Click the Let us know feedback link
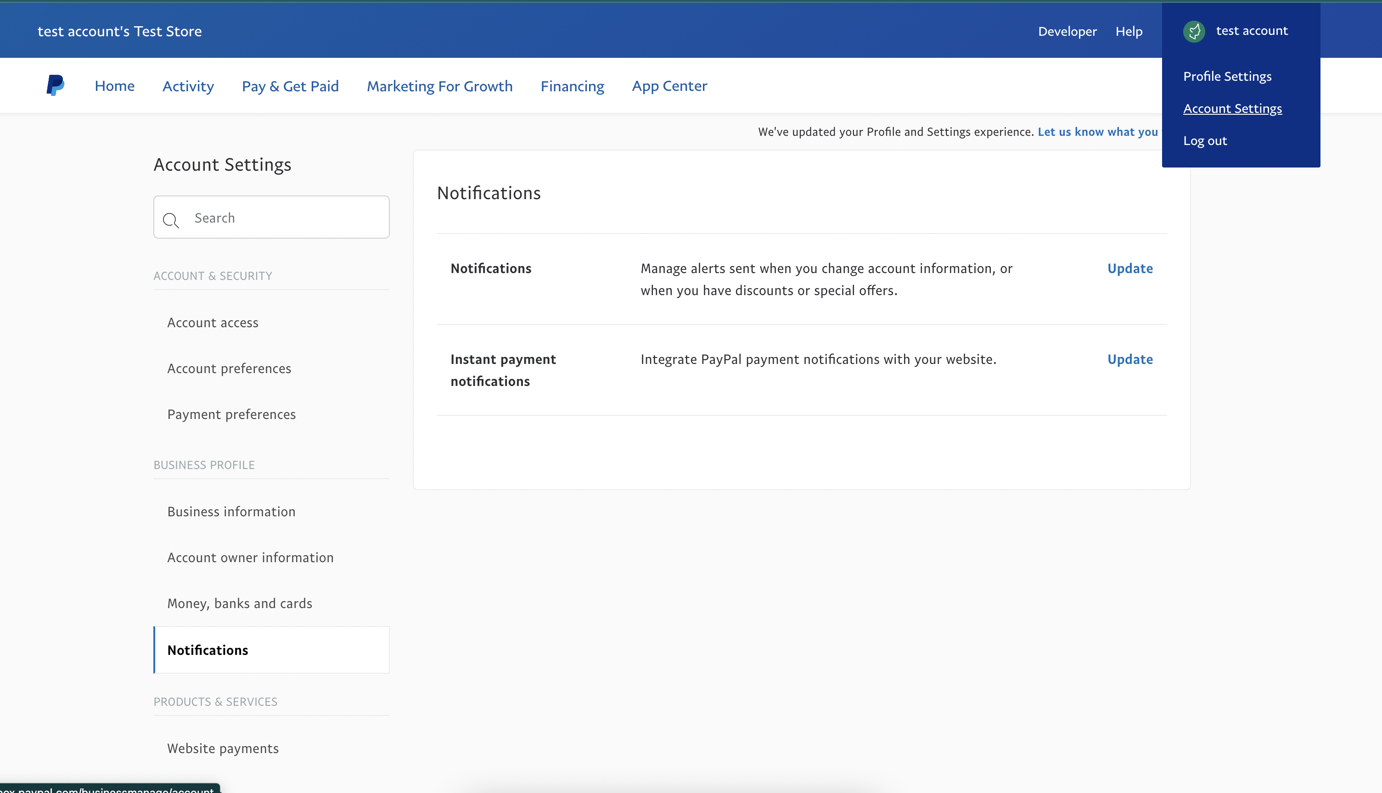Viewport: 1382px width, 793px height. tap(1097, 132)
